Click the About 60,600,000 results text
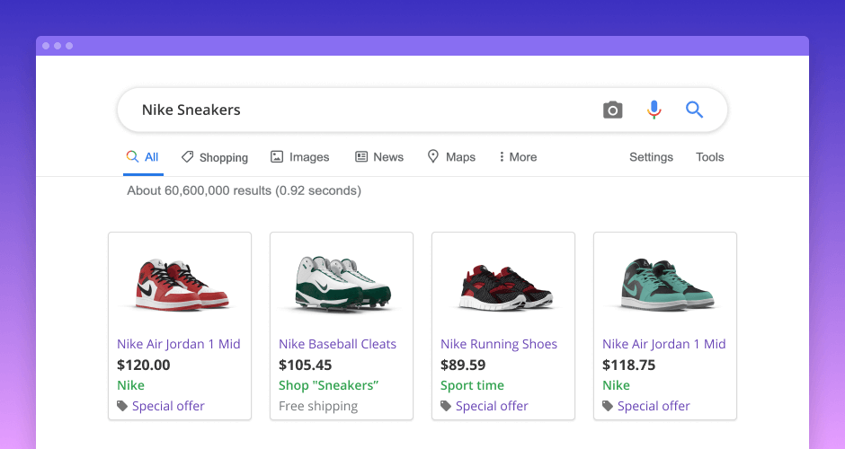The width and height of the screenshot is (845, 449). tap(245, 190)
